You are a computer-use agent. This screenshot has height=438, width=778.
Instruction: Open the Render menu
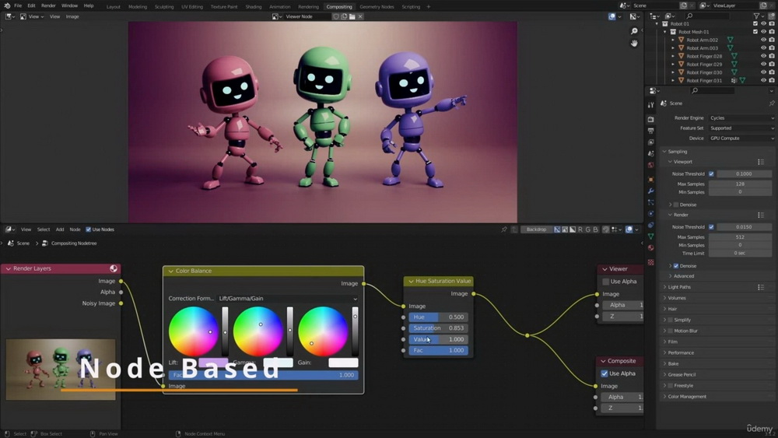point(48,5)
